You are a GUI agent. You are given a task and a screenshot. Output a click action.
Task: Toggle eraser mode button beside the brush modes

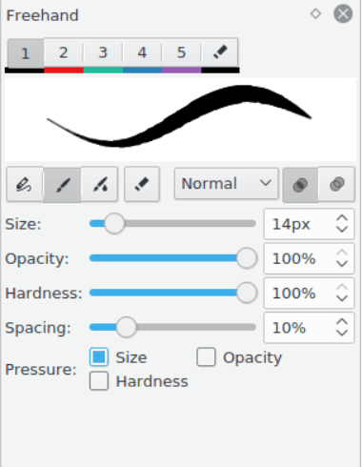(142, 184)
